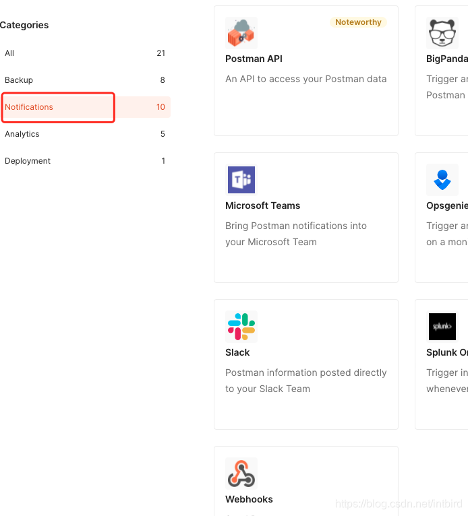Screen dimensions: 468x516
Task: Click the Deployment count 1
Action: point(163,161)
